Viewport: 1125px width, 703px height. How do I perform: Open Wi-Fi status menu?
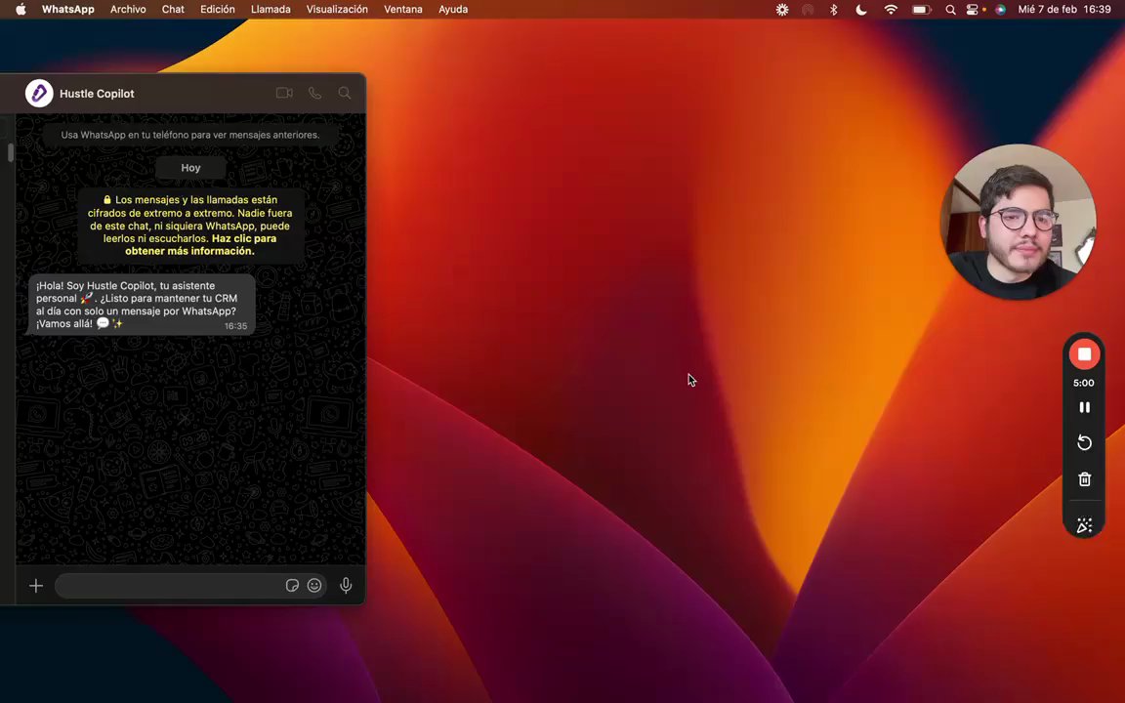(891, 10)
